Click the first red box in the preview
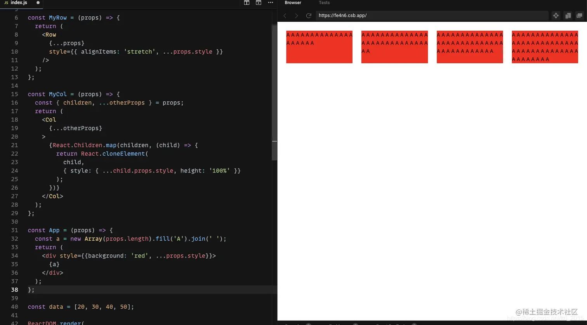The height and width of the screenshot is (325, 587). coord(319,47)
